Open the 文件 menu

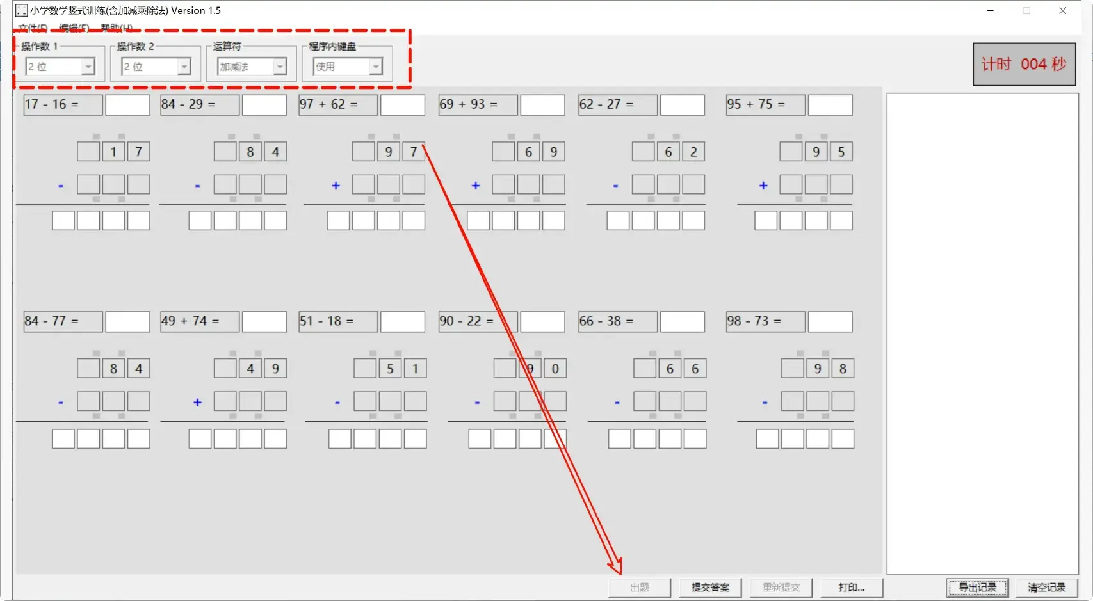[x=32, y=28]
